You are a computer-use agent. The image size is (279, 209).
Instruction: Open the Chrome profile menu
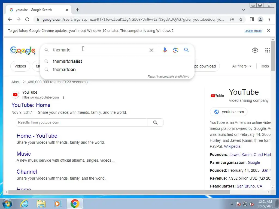click(x=260, y=19)
